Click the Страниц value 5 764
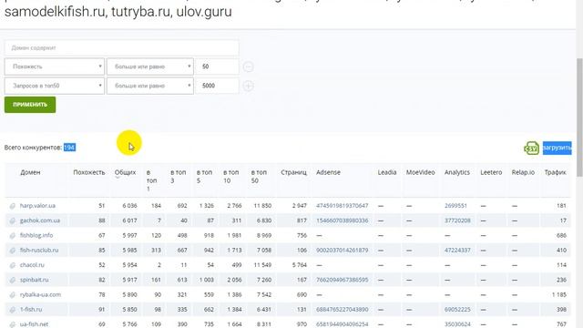The height and width of the screenshot is (328, 583). click(x=300, y=265)
